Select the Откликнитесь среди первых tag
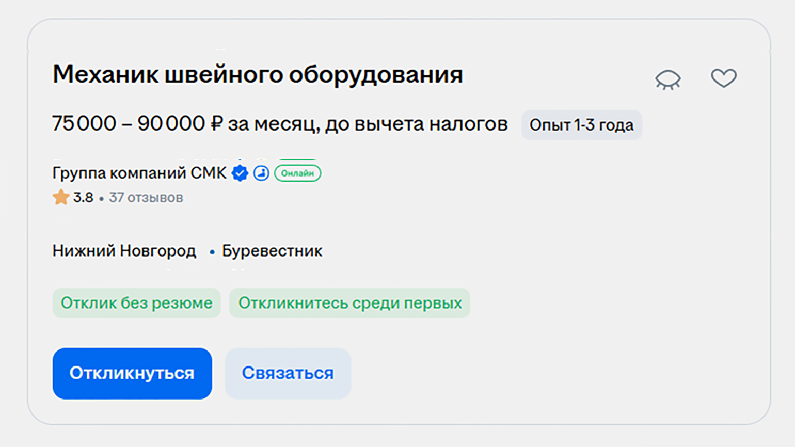 pyautogui.click(x=349, y=303)
